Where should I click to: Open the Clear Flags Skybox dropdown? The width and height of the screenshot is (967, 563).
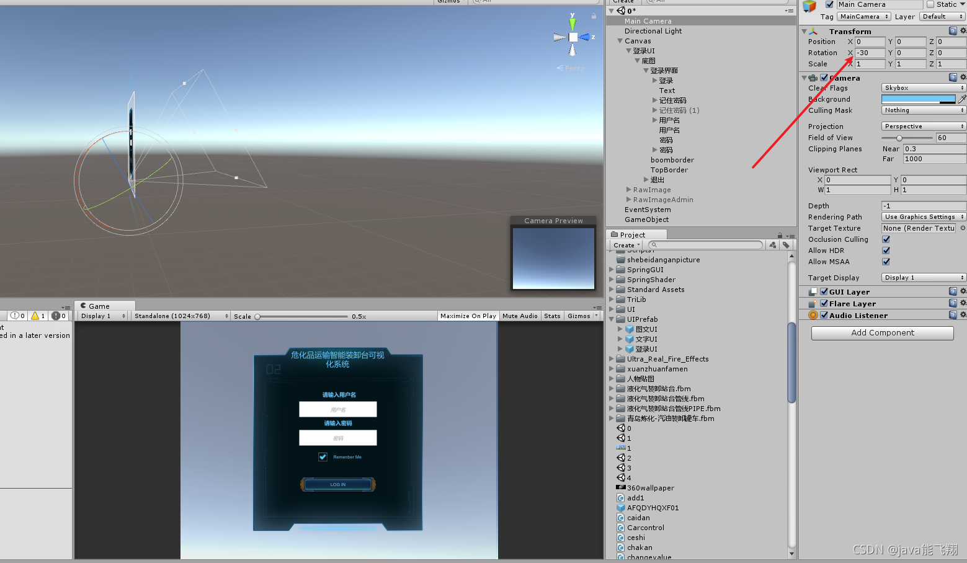point(922,87)
